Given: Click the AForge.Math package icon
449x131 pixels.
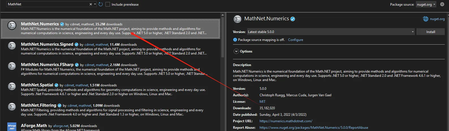Looking at the screenshot, I should (x=12, y=127).
